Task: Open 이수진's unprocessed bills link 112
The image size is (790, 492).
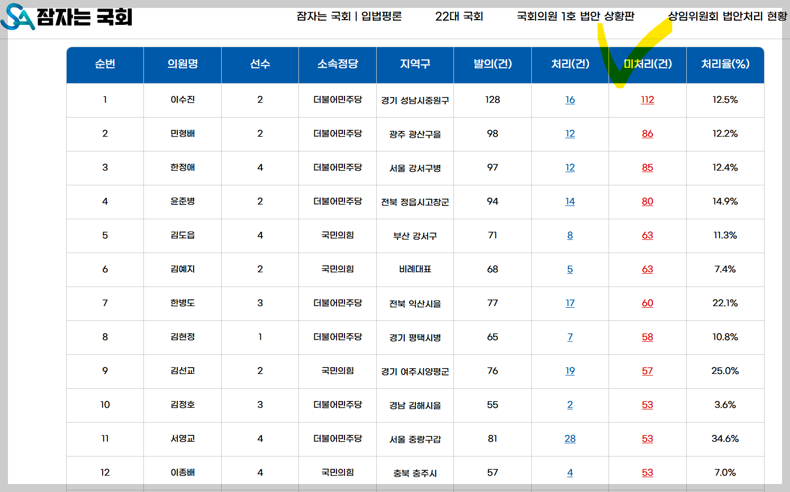Action: 648,100
